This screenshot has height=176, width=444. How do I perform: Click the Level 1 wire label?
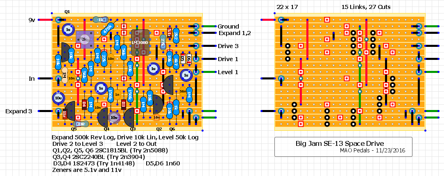click(x=228, y=72)
